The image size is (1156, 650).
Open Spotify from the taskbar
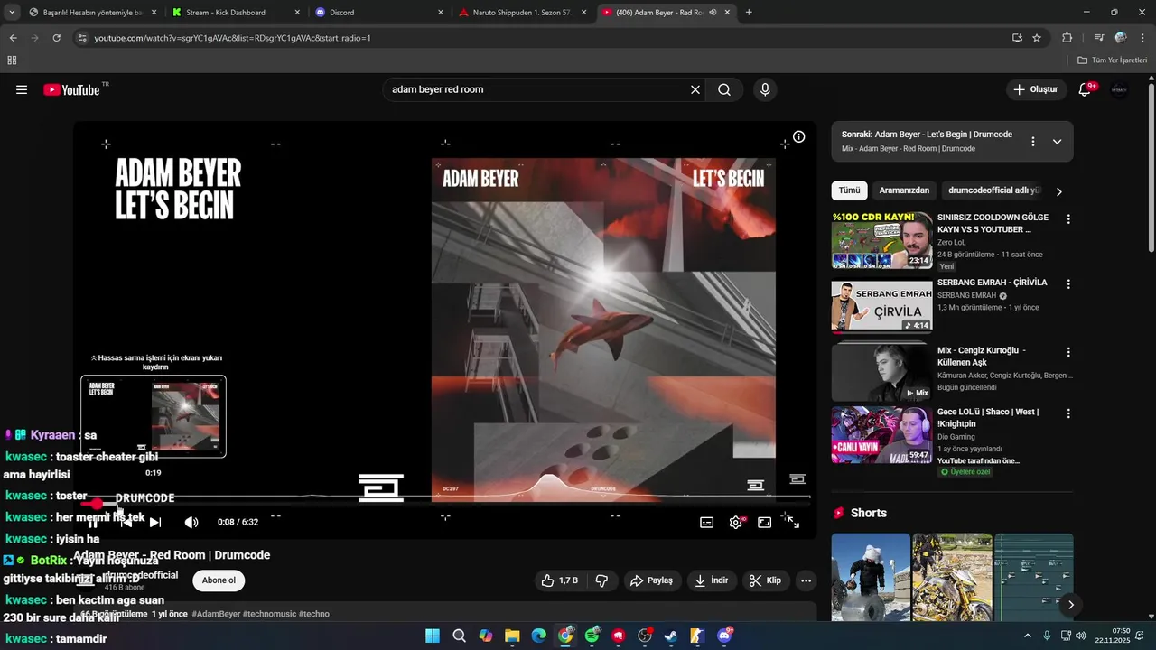pyautogui.click(x=592, y=636)
